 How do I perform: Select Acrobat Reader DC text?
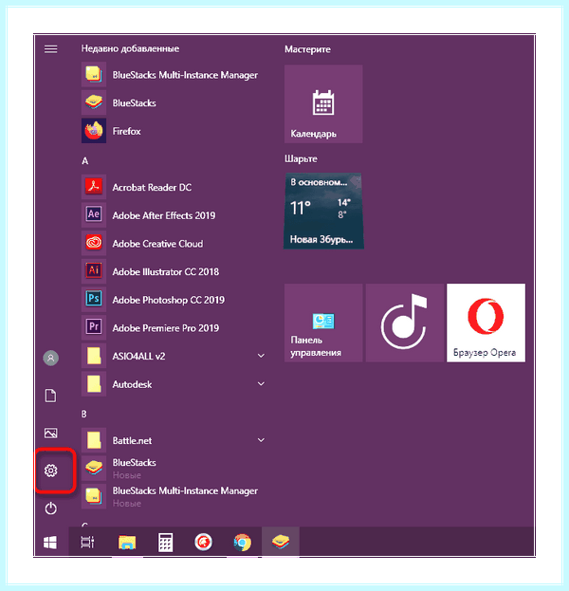[x=152, y=187]
